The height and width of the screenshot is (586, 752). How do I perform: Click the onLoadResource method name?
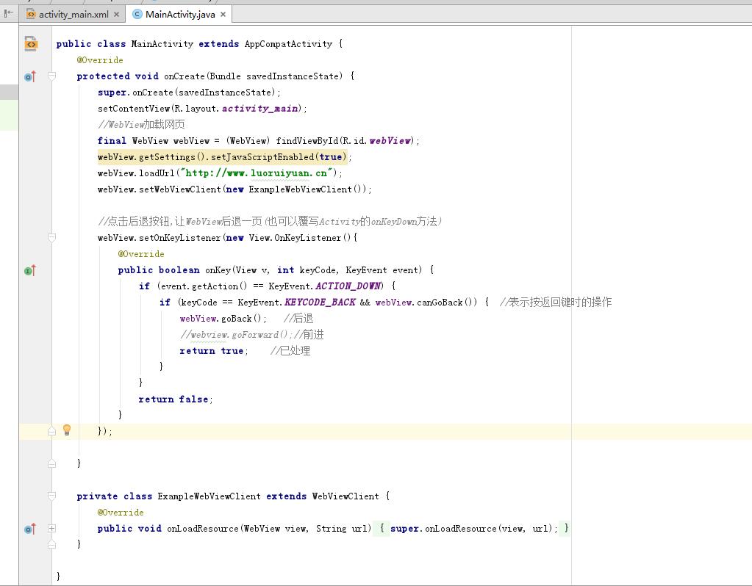pos(202,529)
